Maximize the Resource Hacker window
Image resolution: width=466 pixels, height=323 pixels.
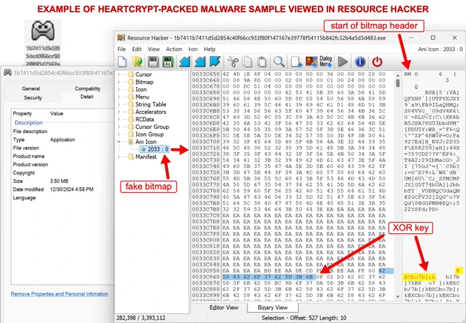pos(433,38)
